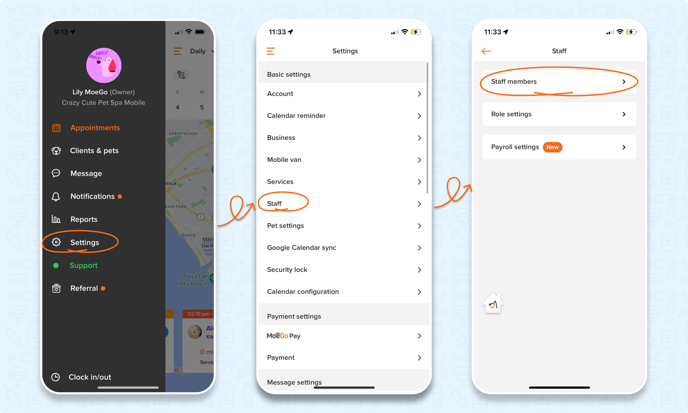
Task: Select the Clients & pets icon
Action: tap(56, 150)
